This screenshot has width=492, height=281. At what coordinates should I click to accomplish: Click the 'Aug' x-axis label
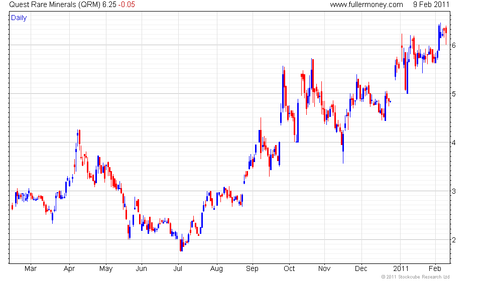216,269
